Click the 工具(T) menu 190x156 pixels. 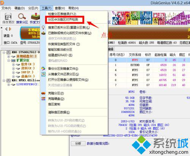(46, 8)
